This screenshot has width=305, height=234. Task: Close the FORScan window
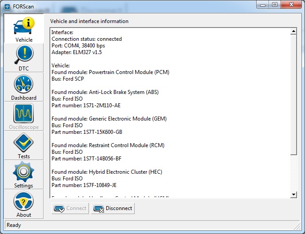click(291, 5)
